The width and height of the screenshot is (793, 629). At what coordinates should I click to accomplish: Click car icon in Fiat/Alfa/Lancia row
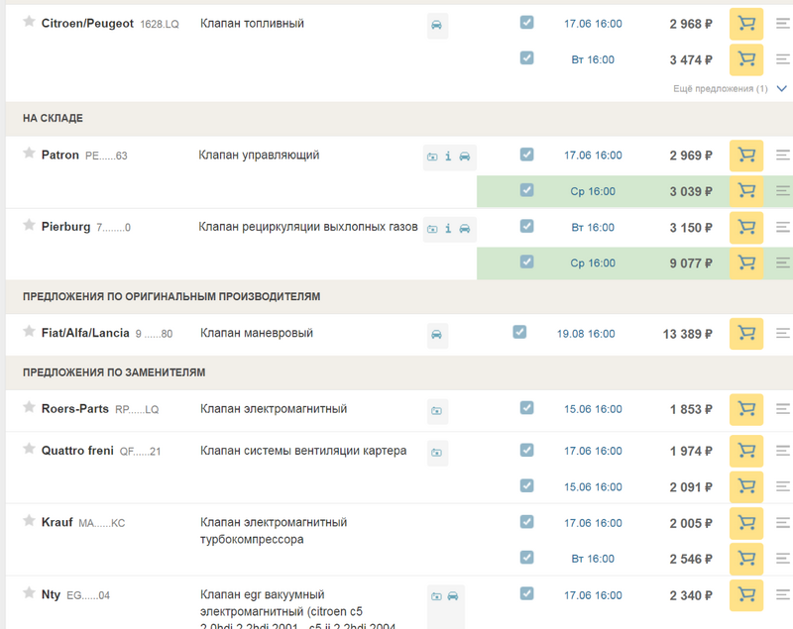pos(436,335)
